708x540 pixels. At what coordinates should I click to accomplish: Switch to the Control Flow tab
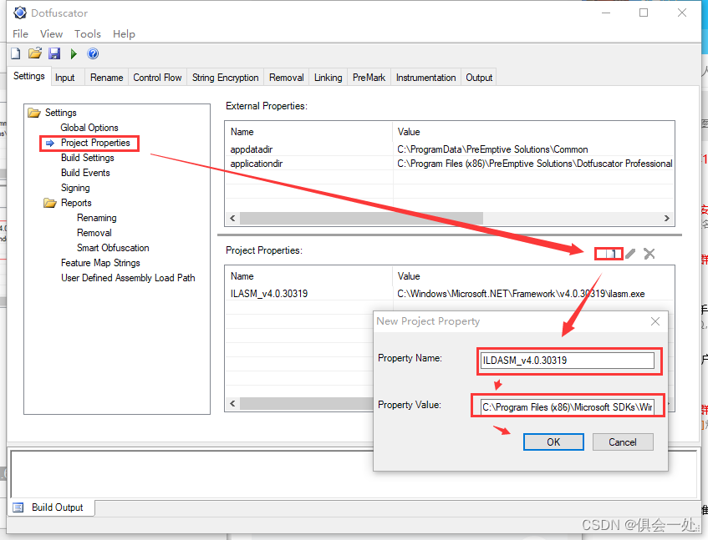coord(157,78)
